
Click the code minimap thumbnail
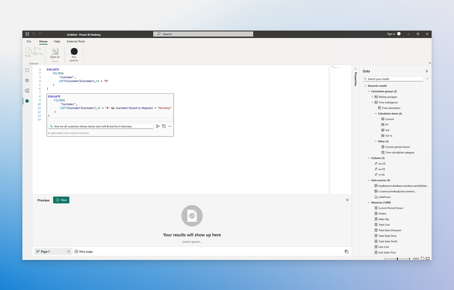(x=336, y=67)
